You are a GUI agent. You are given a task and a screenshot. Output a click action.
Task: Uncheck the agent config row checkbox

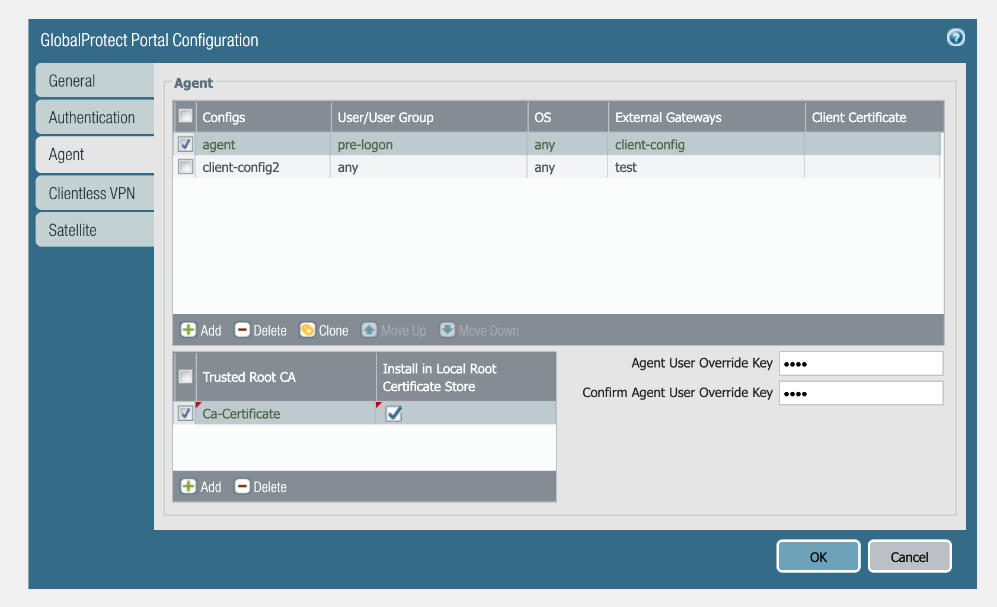pos(186,144)
